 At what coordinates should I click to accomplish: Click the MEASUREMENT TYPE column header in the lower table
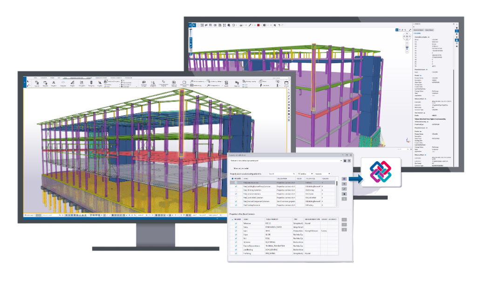312,219
